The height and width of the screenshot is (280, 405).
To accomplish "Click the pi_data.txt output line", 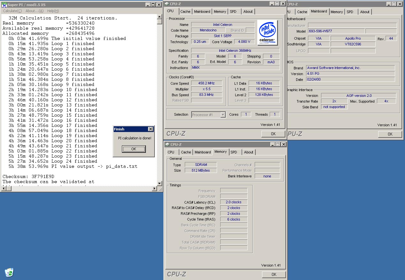I will [73, 166].
